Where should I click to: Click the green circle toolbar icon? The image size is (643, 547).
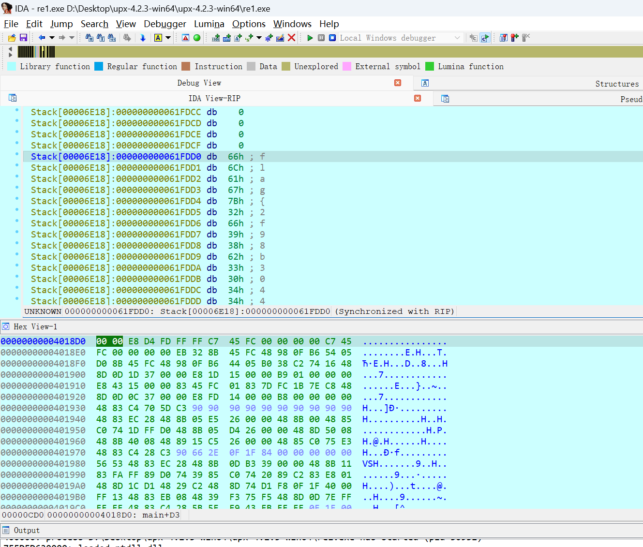[x=197, y=38]
